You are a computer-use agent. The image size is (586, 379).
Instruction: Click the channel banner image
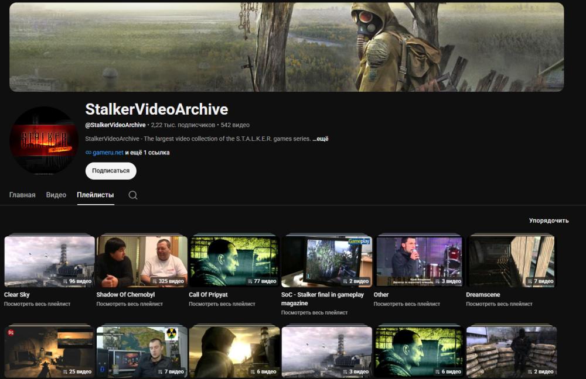287,47
